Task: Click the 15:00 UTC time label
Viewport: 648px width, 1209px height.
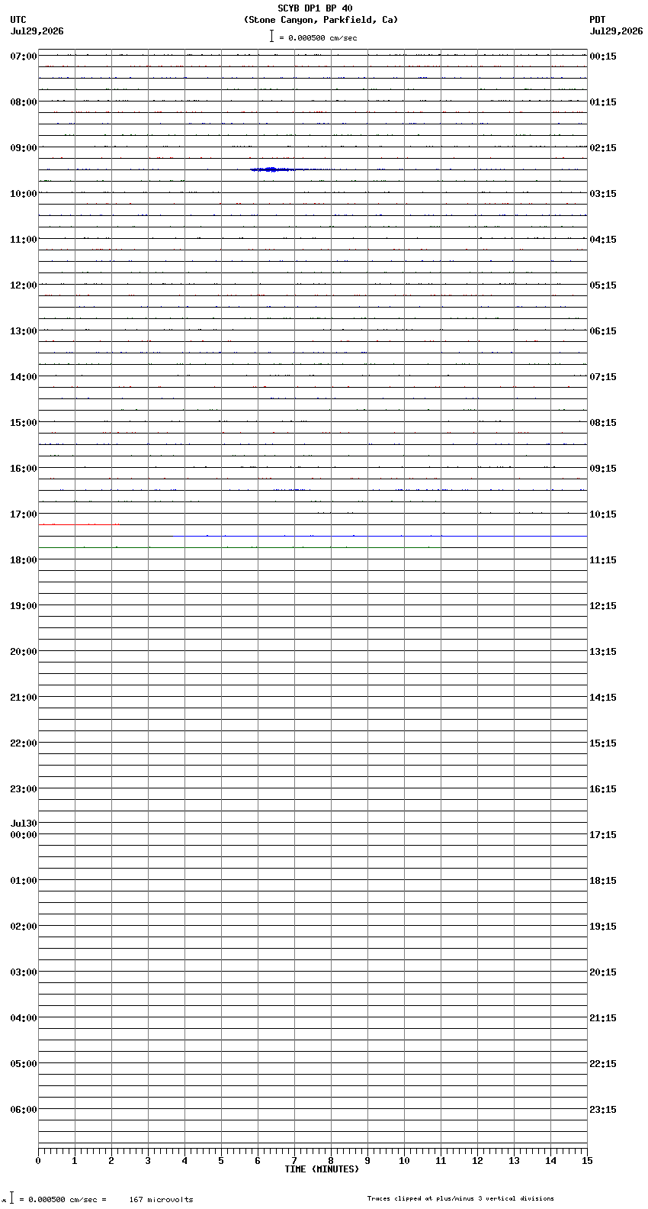Action: click(x=24, y=423)
